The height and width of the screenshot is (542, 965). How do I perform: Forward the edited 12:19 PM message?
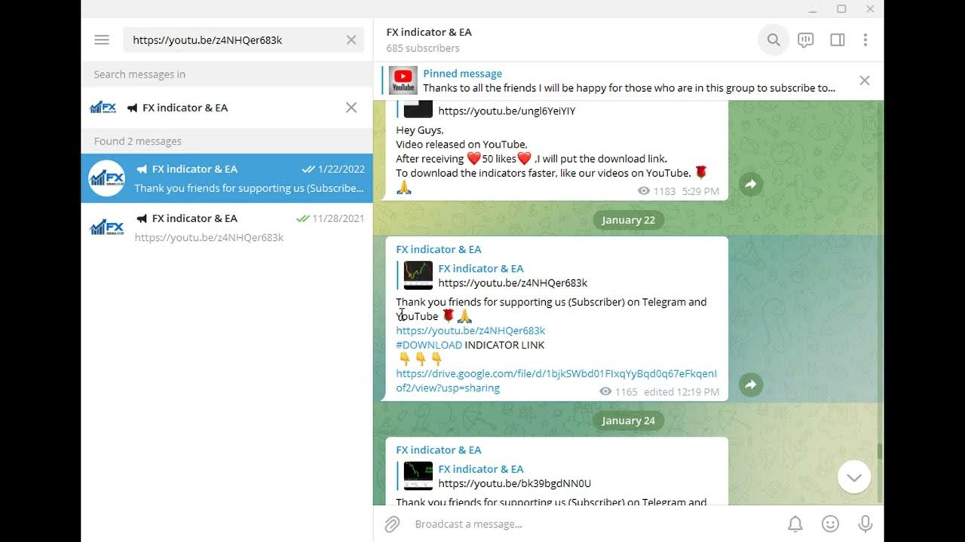pyautogui.click(x=751, y=385)
